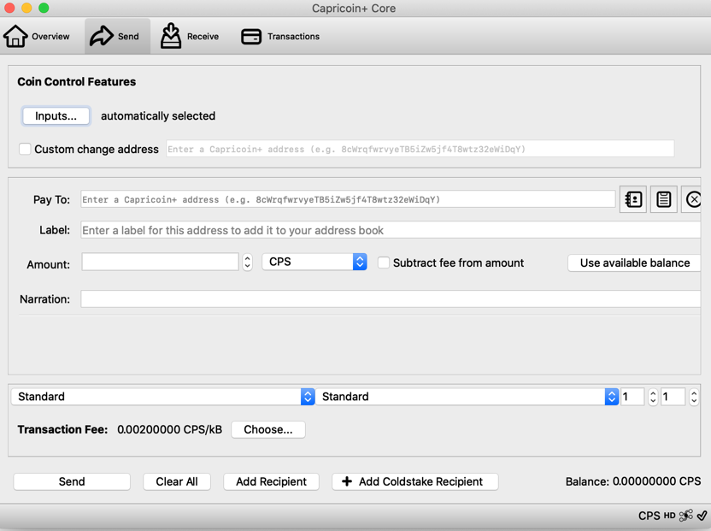Click the HD wallet indicator
The image size is (711, 531).
[669, 516]
